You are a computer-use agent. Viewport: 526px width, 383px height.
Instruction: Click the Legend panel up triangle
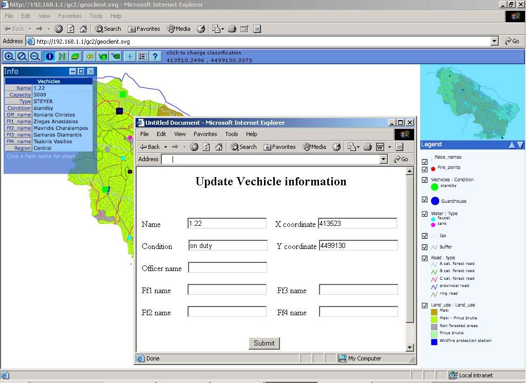(x=512, y=145)
